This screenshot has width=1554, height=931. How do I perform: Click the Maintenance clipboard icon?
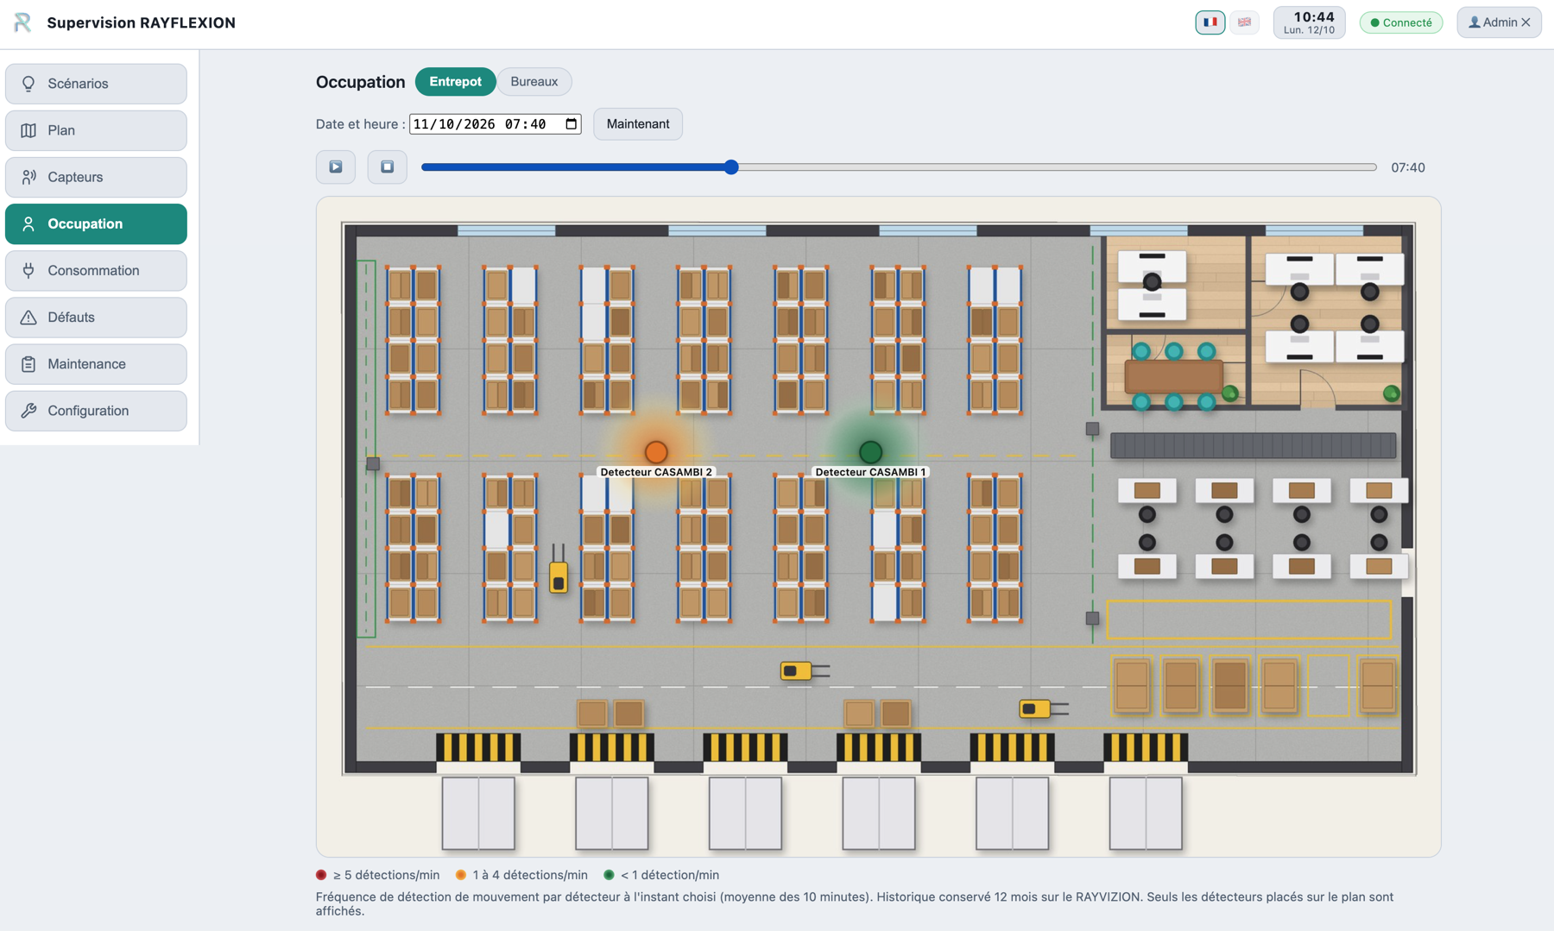(28, 364)
